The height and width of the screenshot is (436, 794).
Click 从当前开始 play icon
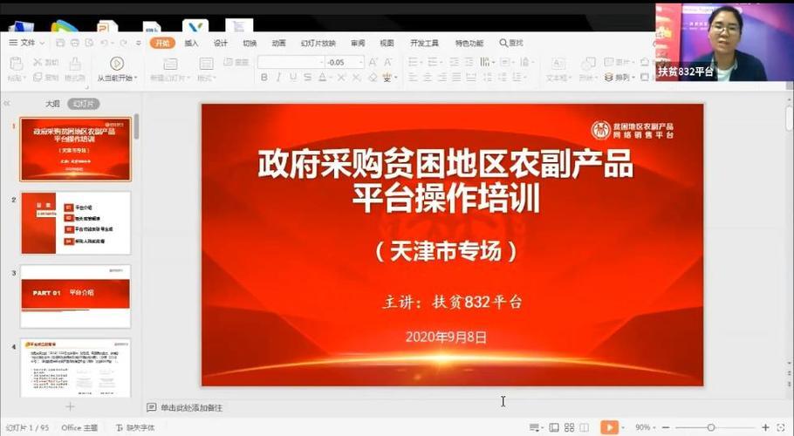(x=117, y=64)
